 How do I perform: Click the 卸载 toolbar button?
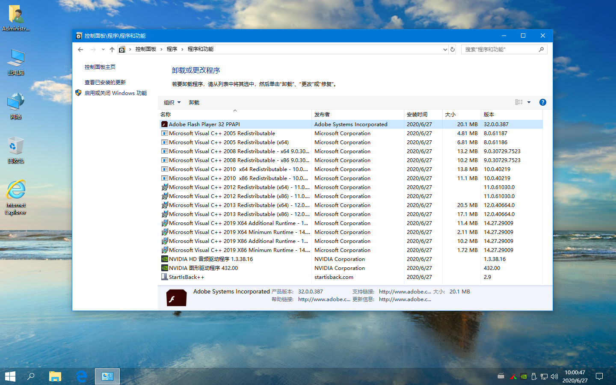point(194,102)
